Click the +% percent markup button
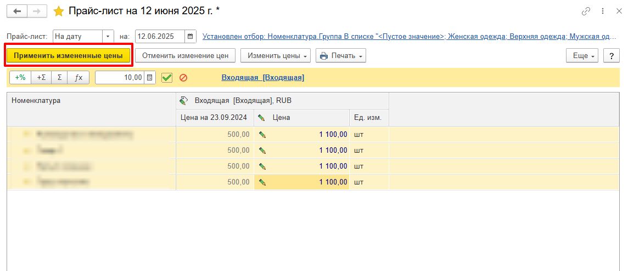 (x=20, y=78)
